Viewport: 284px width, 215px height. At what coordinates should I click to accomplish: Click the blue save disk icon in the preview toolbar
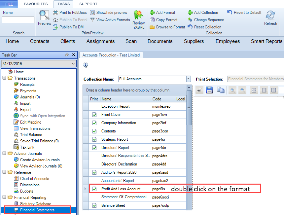(209, 90)
